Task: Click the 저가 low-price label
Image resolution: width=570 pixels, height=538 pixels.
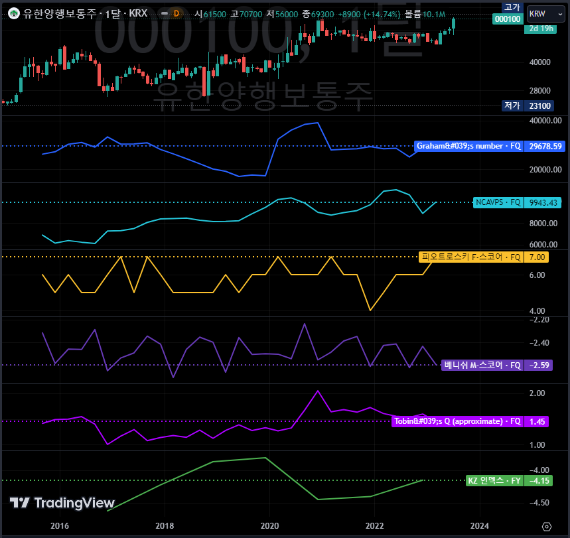Action: (512, 105)
